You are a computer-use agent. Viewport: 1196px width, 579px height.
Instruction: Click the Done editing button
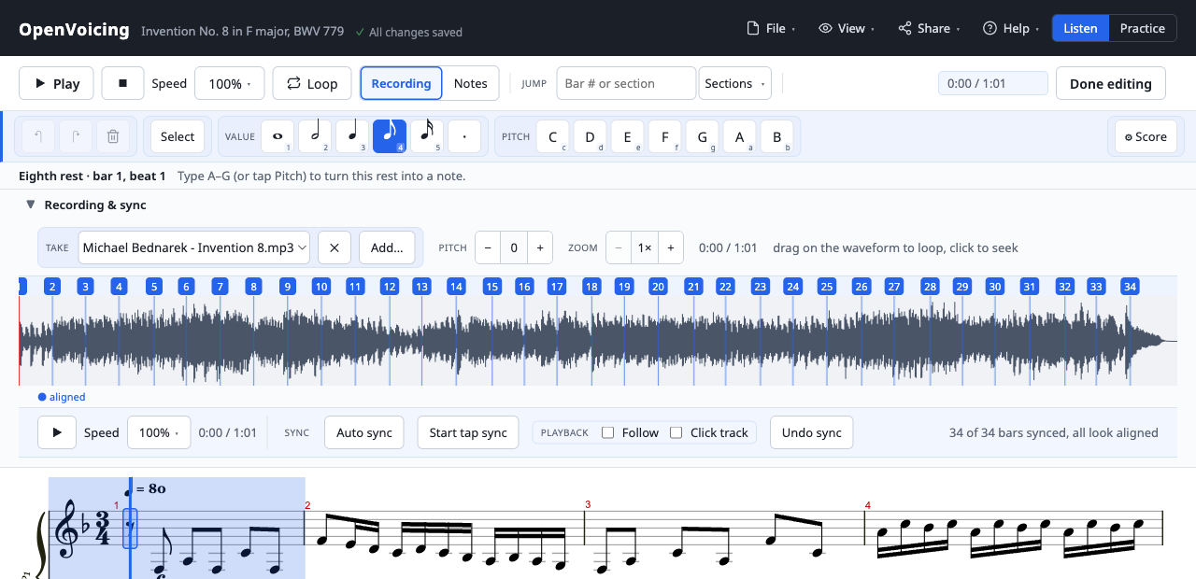click(x=1110, y=83)
